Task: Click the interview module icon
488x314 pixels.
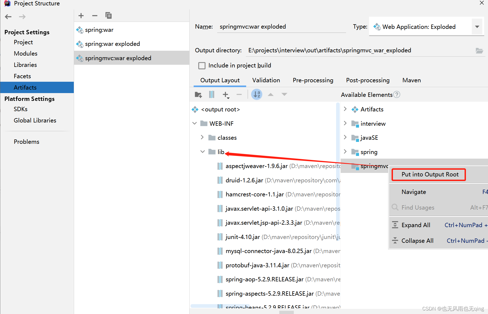Action: [x=355, y=124]
